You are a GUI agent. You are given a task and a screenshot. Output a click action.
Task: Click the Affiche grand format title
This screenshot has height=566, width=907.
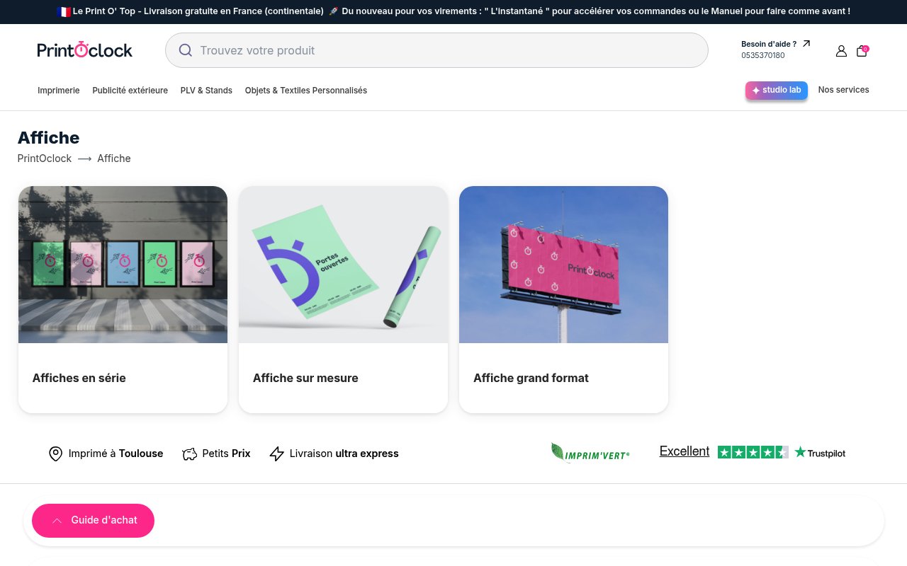(x=531, y=378)
